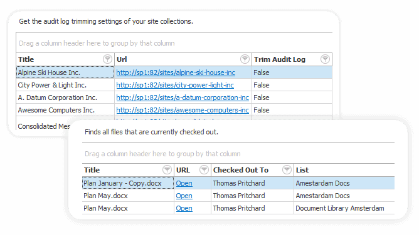
Task: Click Thomas Pritchard in Plan January - Copy.docx row
Action: click(x=239, y=183)
